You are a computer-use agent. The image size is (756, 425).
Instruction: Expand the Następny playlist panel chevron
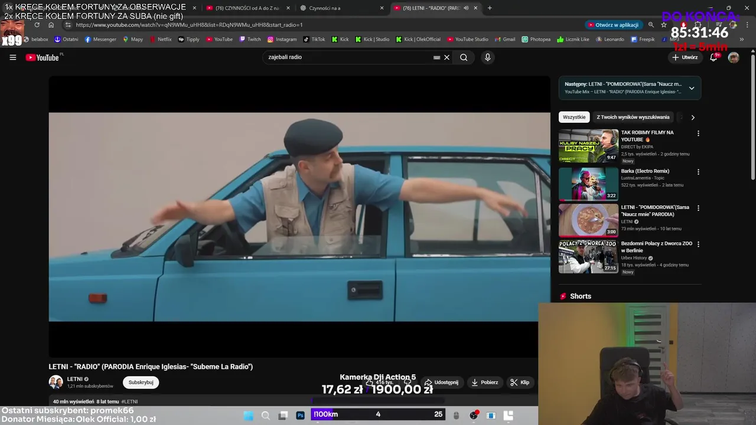pyautogui.click(x=692, y=88)
